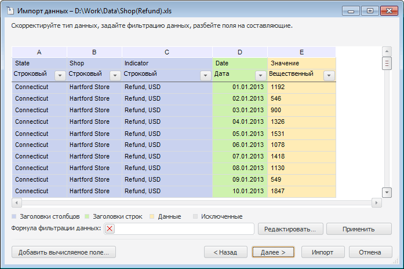Click Hartford Store in the 04.01.2013 row

(94, 122)
